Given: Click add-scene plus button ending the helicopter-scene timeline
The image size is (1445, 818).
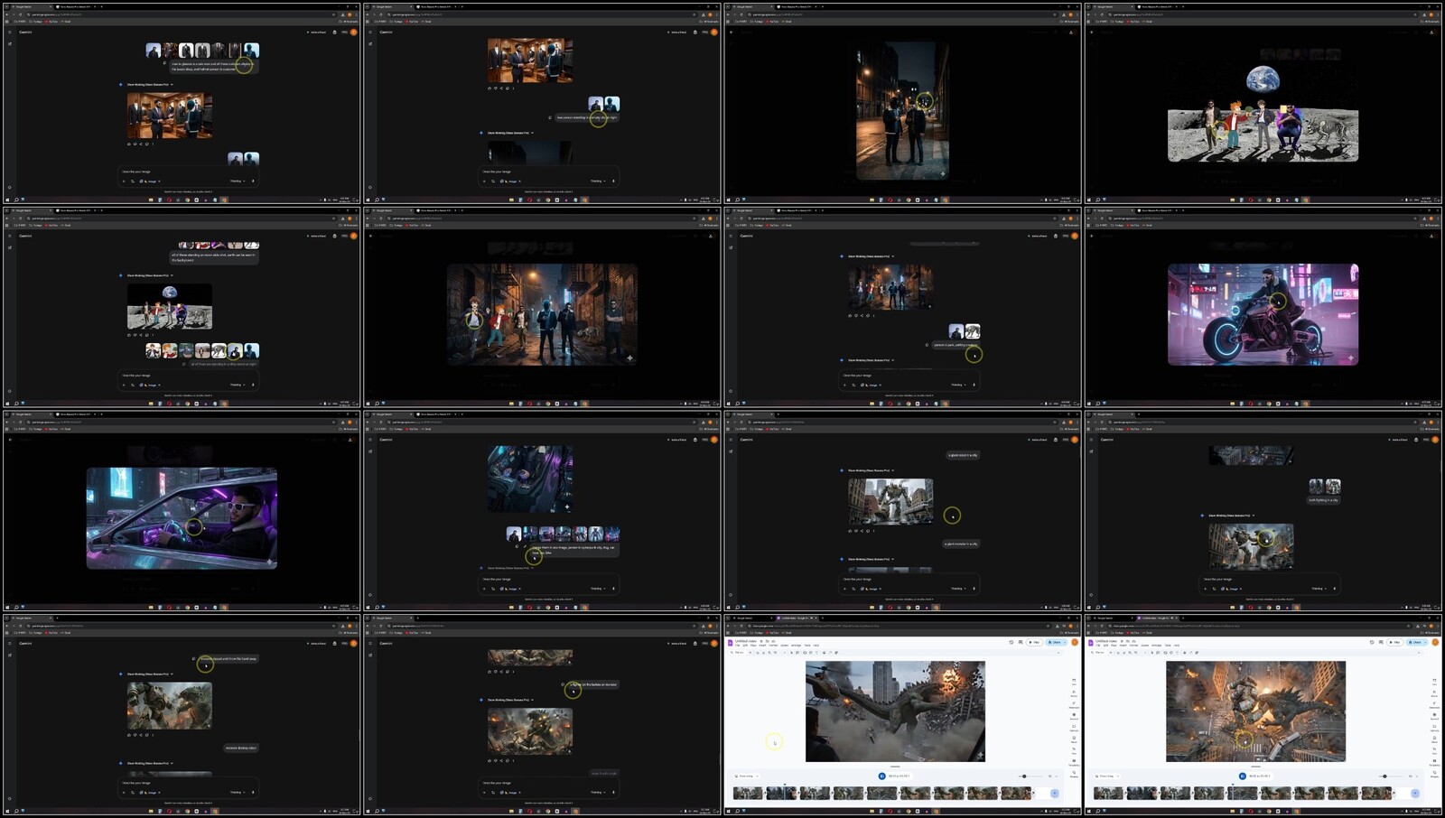Looking at the screenshot, I should (x=1054, y=793).
